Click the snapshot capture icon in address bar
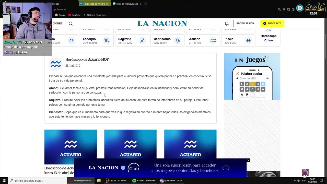 (x=288, y=9)
